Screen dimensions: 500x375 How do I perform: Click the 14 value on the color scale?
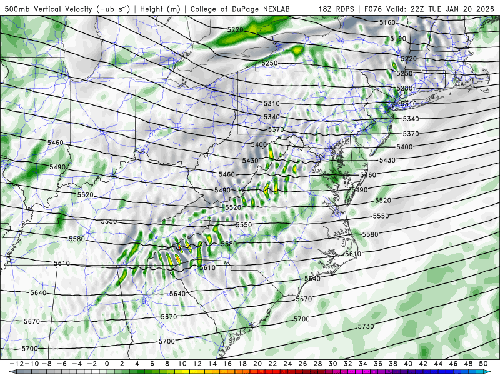point(212,364)
